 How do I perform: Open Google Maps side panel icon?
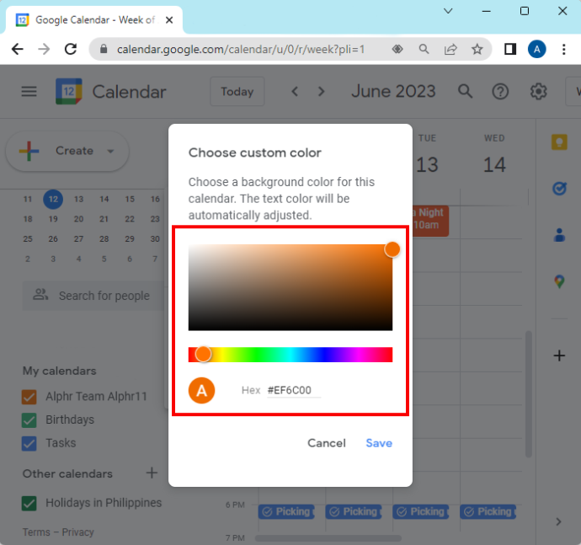coord(559,282)
